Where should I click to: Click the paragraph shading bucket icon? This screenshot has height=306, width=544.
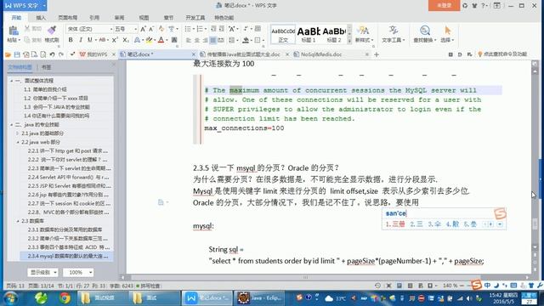[x=246, y=40]
